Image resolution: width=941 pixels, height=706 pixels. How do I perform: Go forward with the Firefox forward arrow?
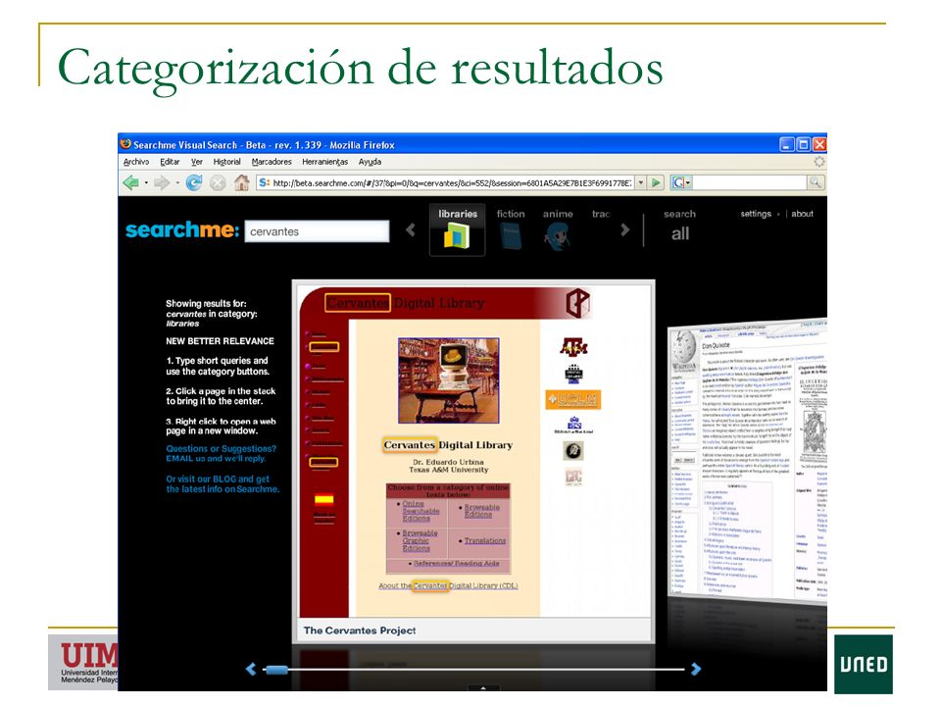pyautogui.click(x=162, y=182)
